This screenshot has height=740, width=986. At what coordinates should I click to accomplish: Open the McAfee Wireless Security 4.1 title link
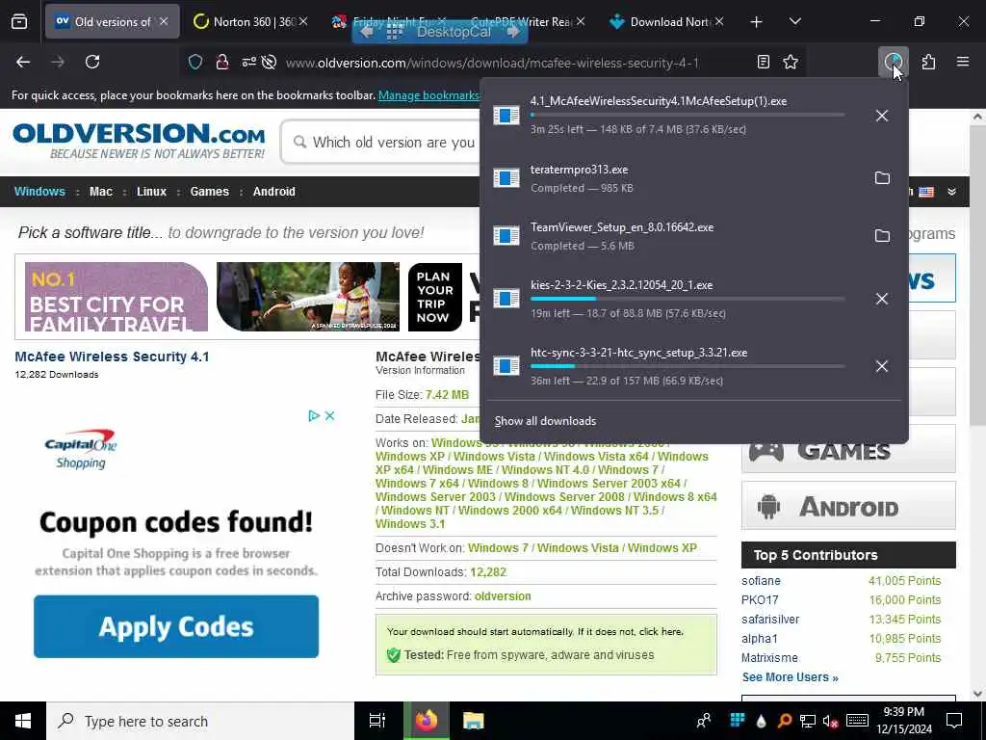click(x=112, y=357)
